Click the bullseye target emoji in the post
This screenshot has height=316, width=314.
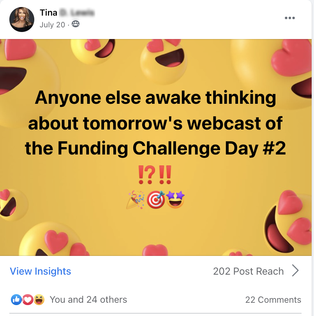pos(155,200)
